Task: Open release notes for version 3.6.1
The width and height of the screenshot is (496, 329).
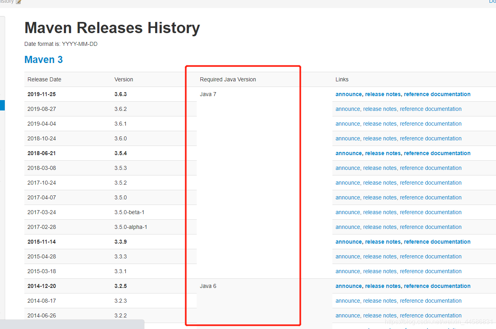Action: click(380, 124)
